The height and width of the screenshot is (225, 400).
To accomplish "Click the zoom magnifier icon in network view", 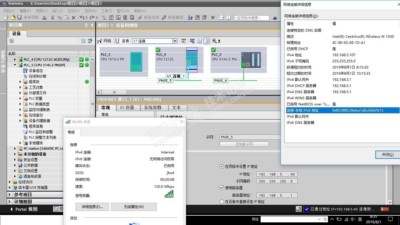I will [x=215, y=41].
